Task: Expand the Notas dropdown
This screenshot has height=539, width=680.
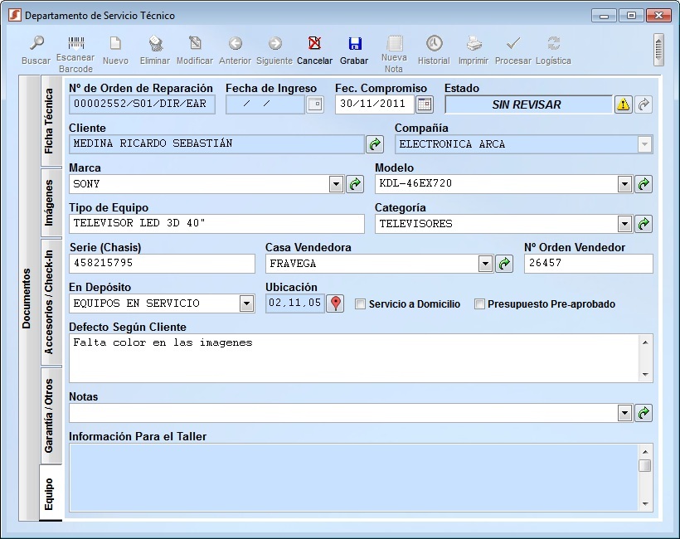Action: 624,413
